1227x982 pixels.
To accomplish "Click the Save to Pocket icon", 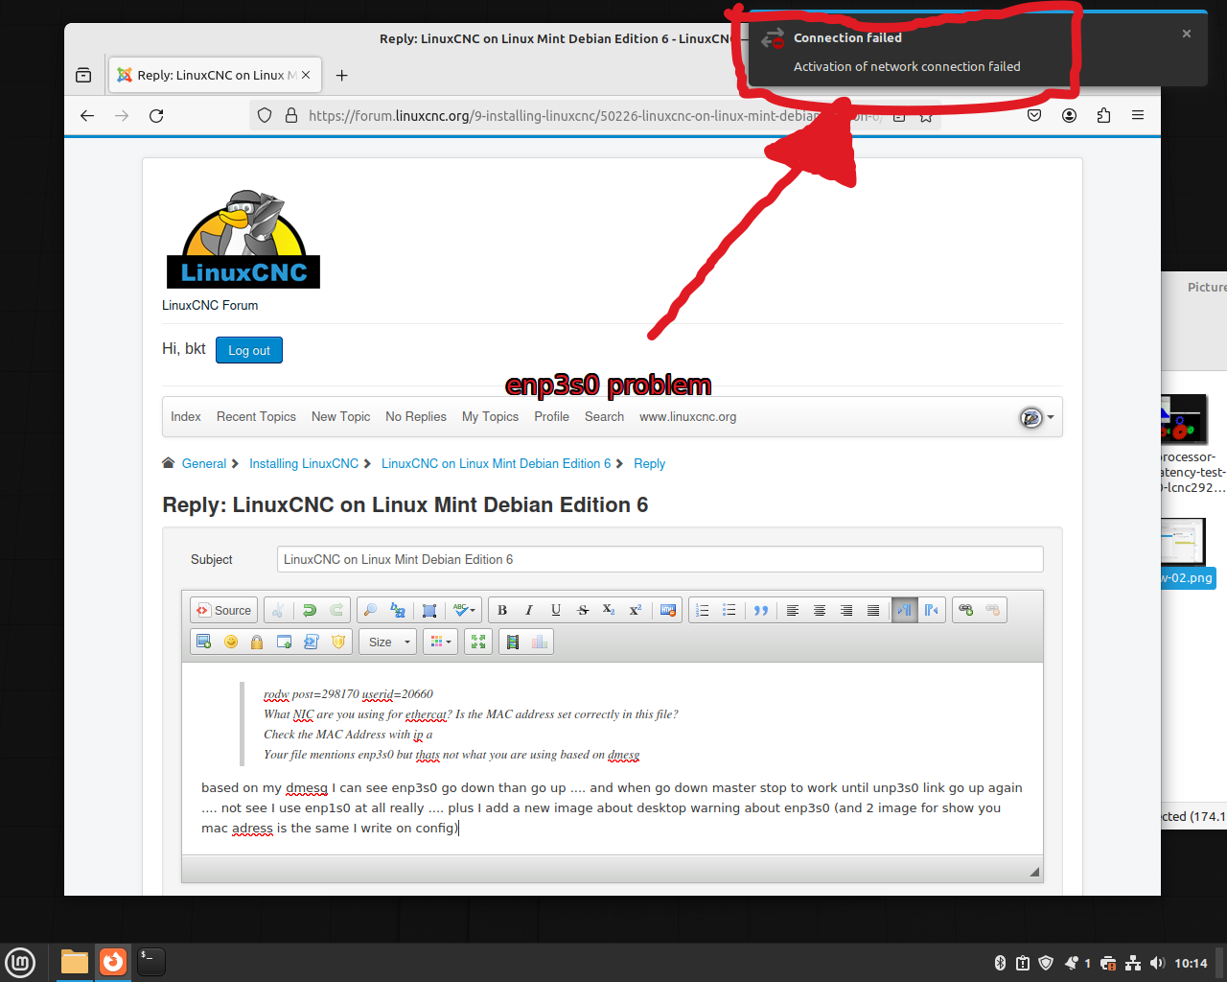I will click(1034, 115).
